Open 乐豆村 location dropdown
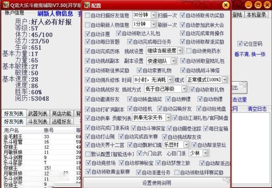 [186, 145]
